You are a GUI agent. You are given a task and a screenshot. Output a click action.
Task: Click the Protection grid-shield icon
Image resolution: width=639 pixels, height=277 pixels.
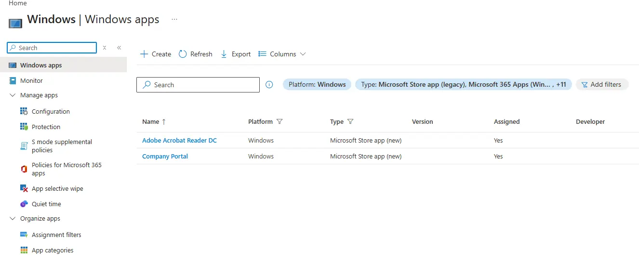24,127
